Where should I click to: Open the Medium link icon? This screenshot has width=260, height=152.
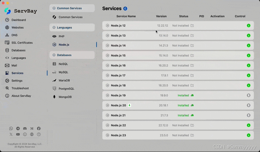32,129
